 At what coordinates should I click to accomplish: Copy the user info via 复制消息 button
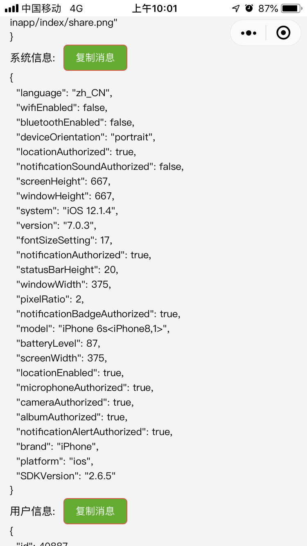pyautogui.click(x=95, y=511)
